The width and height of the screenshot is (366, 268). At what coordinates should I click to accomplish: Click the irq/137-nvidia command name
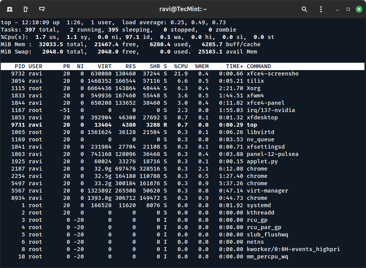coord(271,110)
